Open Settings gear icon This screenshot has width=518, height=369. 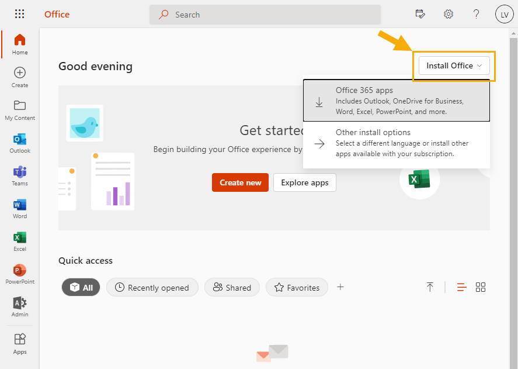[x=449, y=14]
